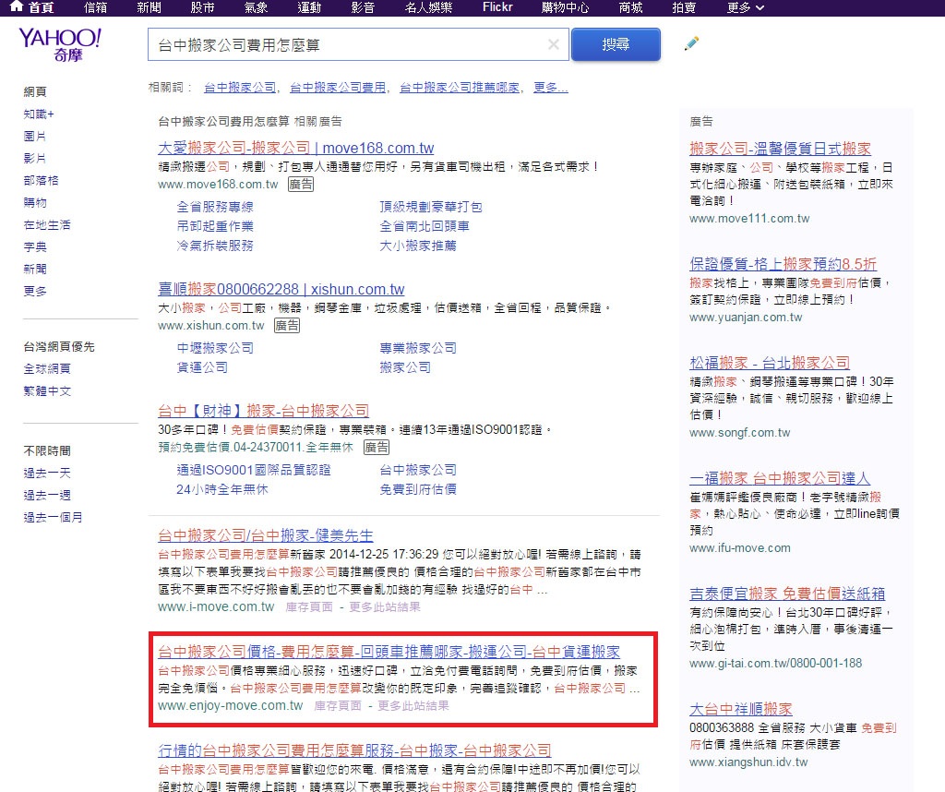Viewport: 945px width, 792px height.
Task: Click the blue 搜尋 button
Action: pos(616,44)
